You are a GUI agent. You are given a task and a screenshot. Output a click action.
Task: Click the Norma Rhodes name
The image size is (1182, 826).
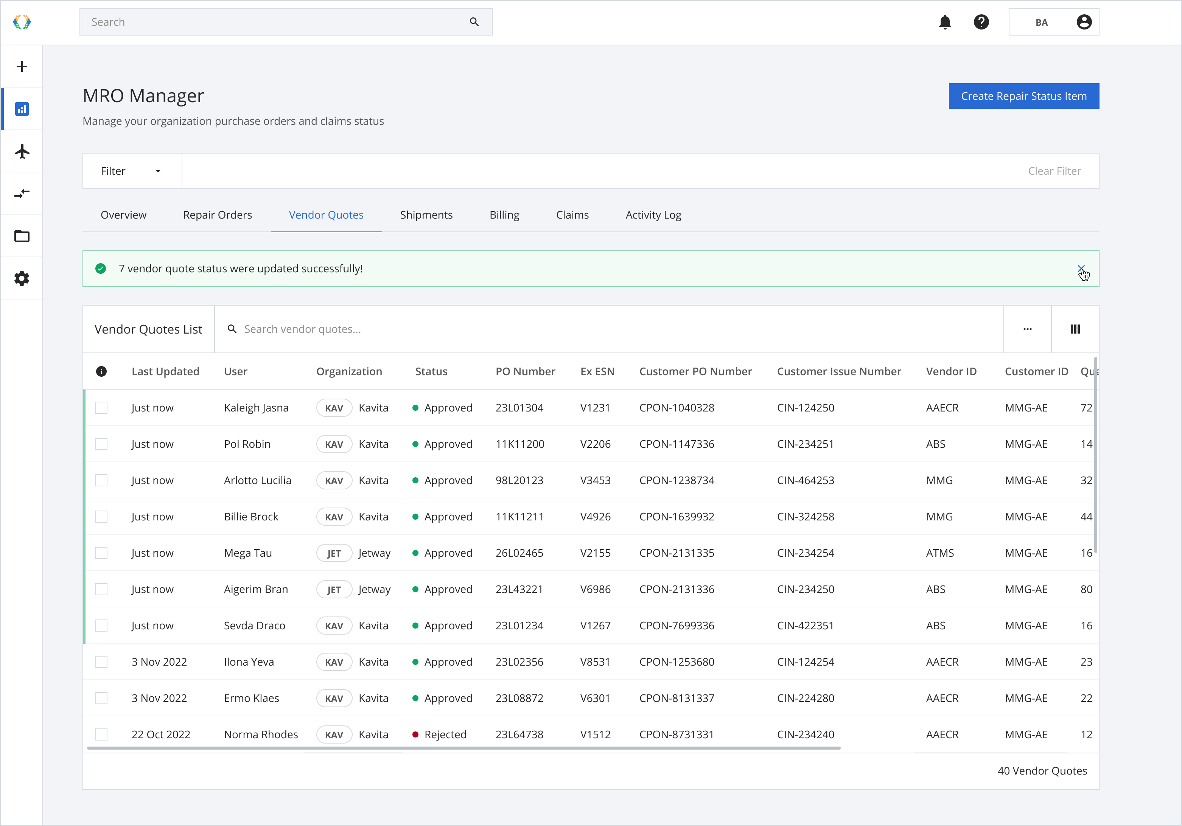[260, 735]
